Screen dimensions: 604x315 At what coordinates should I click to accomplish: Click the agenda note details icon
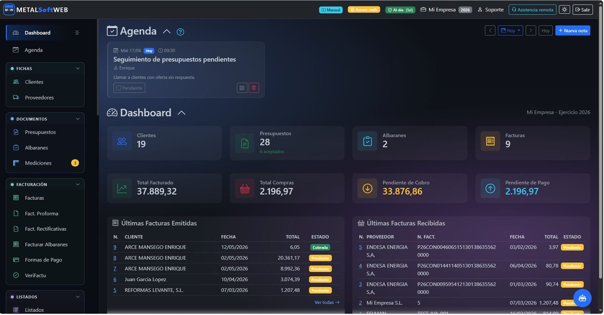242,88
